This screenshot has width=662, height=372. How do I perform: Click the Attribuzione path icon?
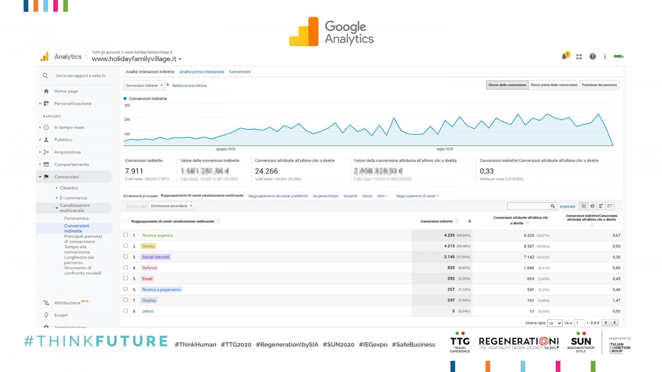46,303
